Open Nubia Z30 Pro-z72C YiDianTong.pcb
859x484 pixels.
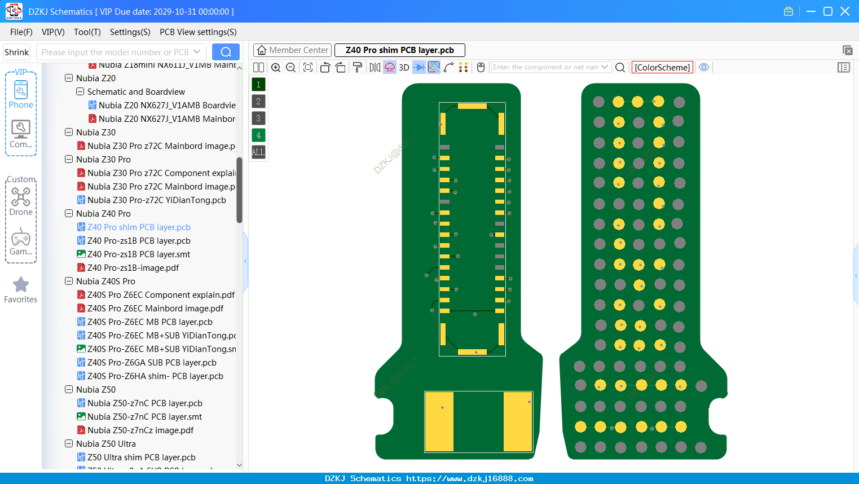(156, 200)
